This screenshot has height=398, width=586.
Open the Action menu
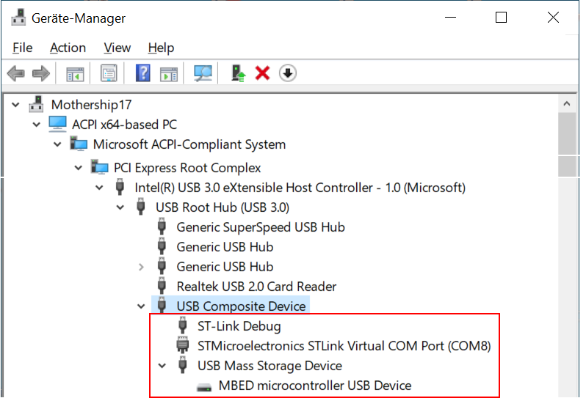pyautogui.click(x=68, y=48)
